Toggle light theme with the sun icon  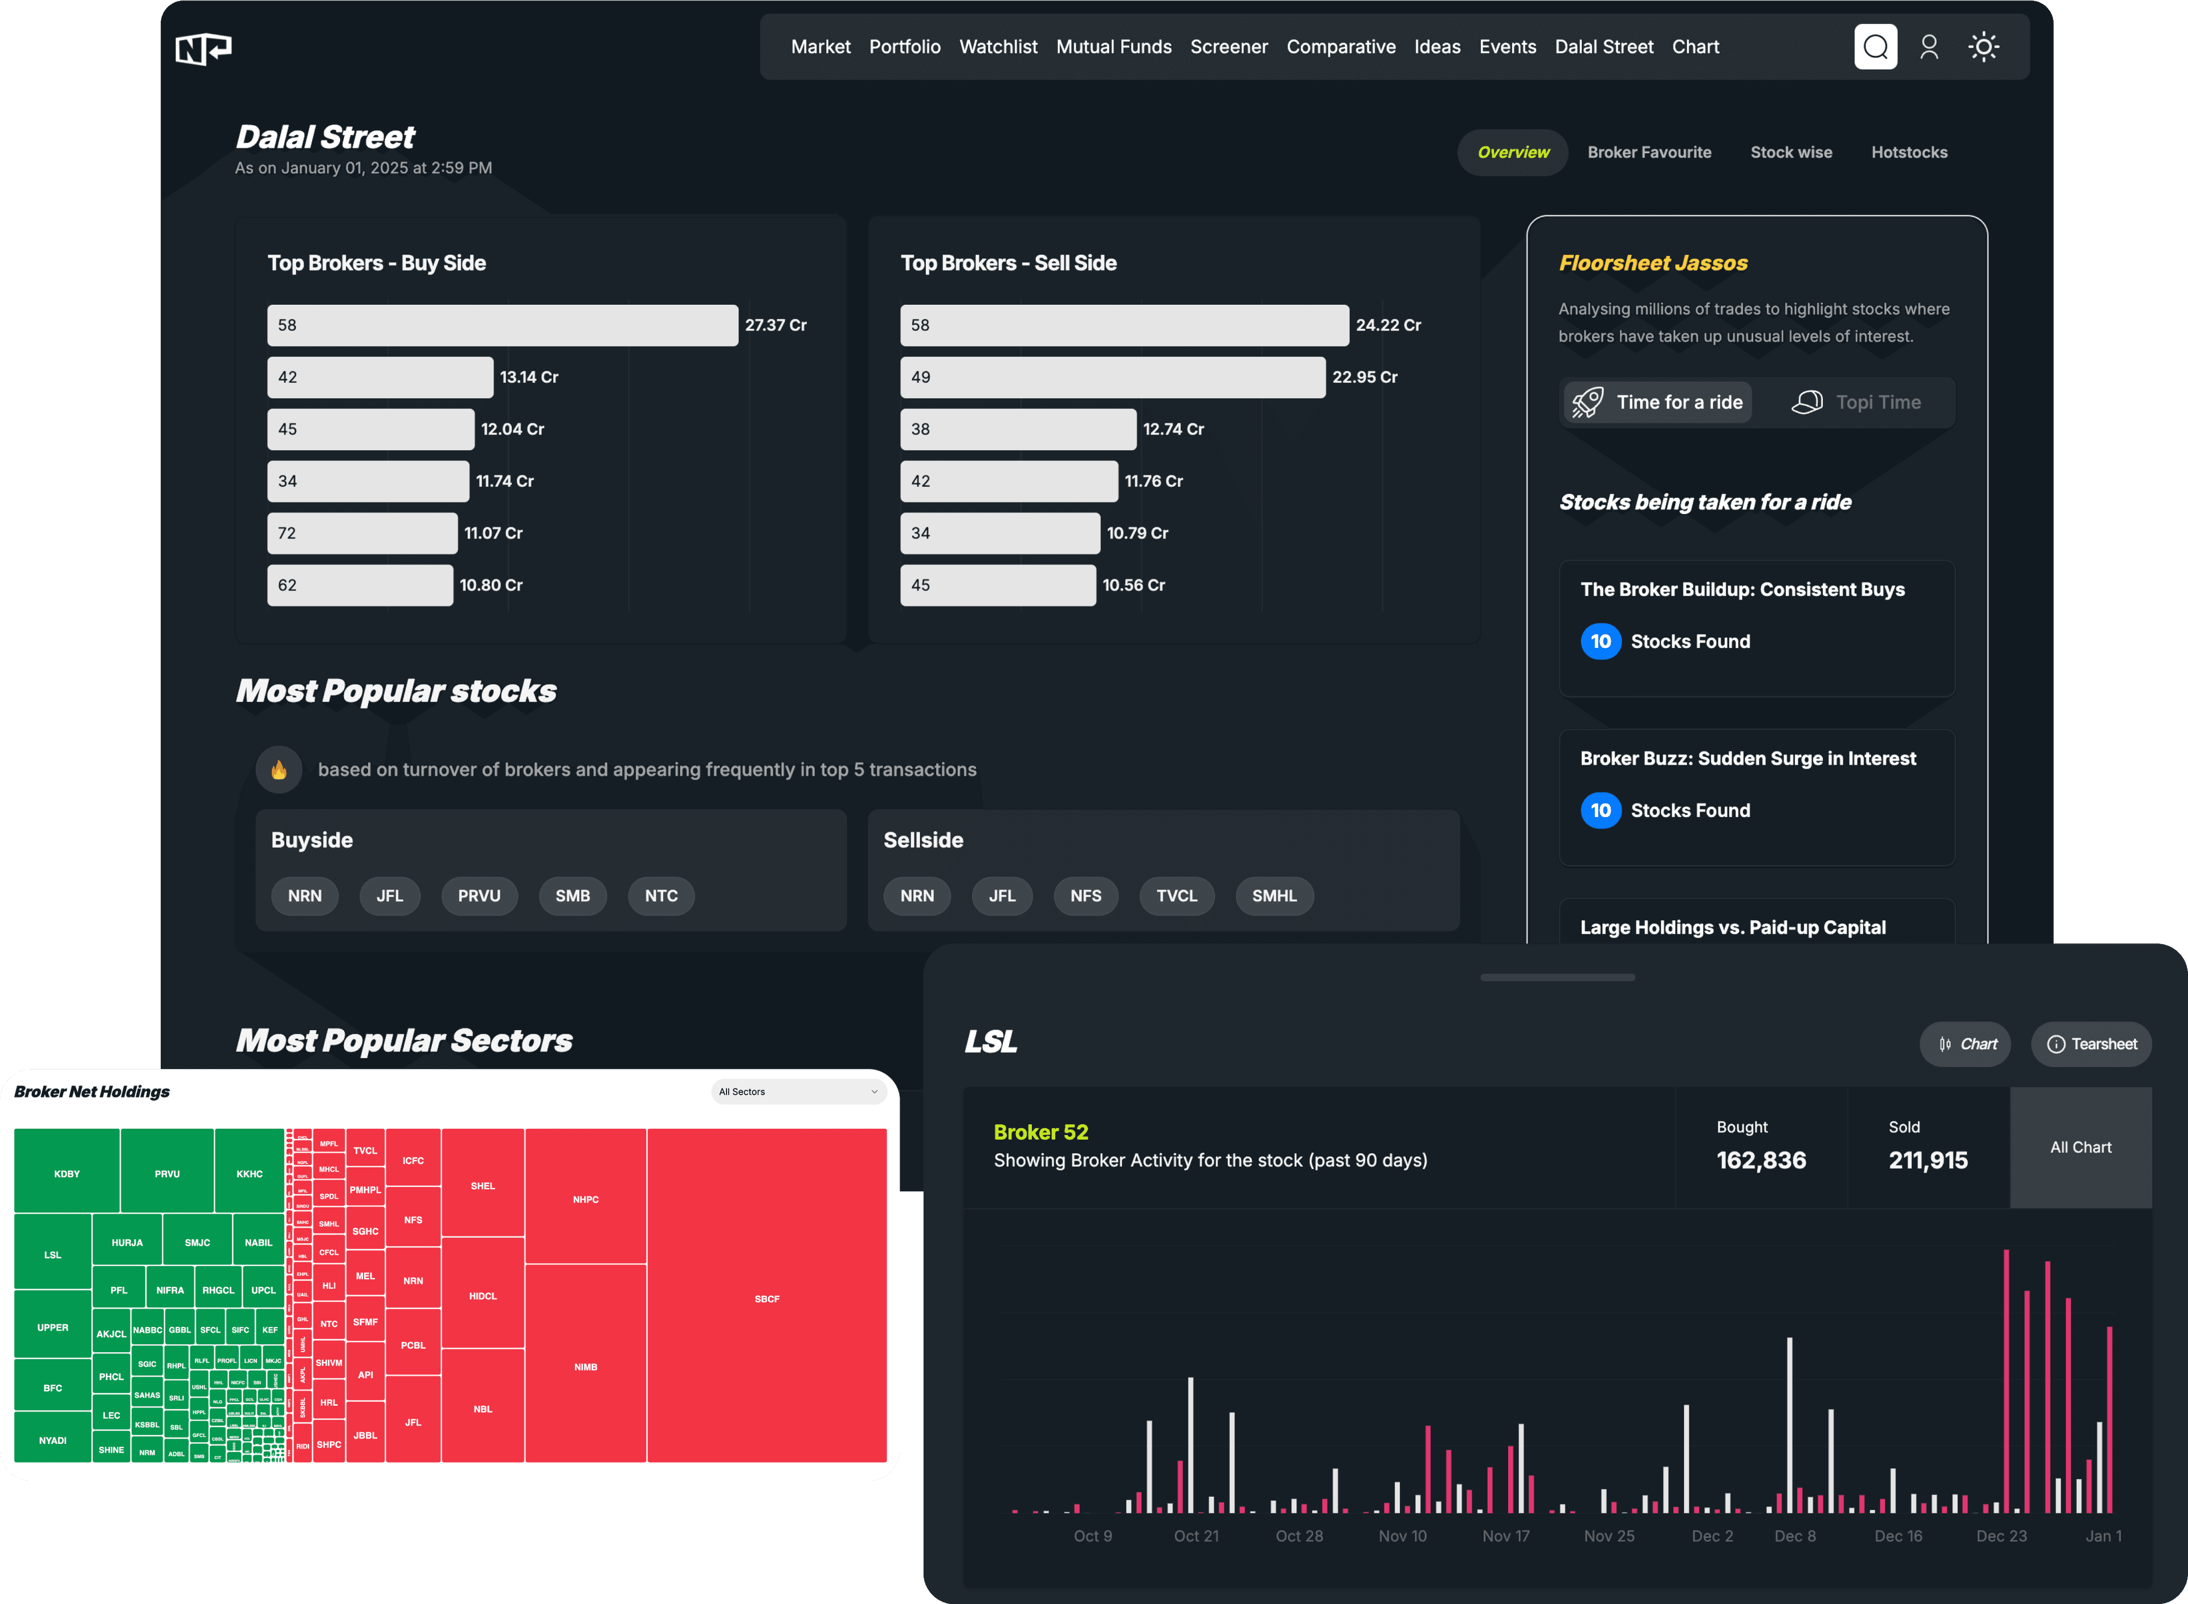1985,47
